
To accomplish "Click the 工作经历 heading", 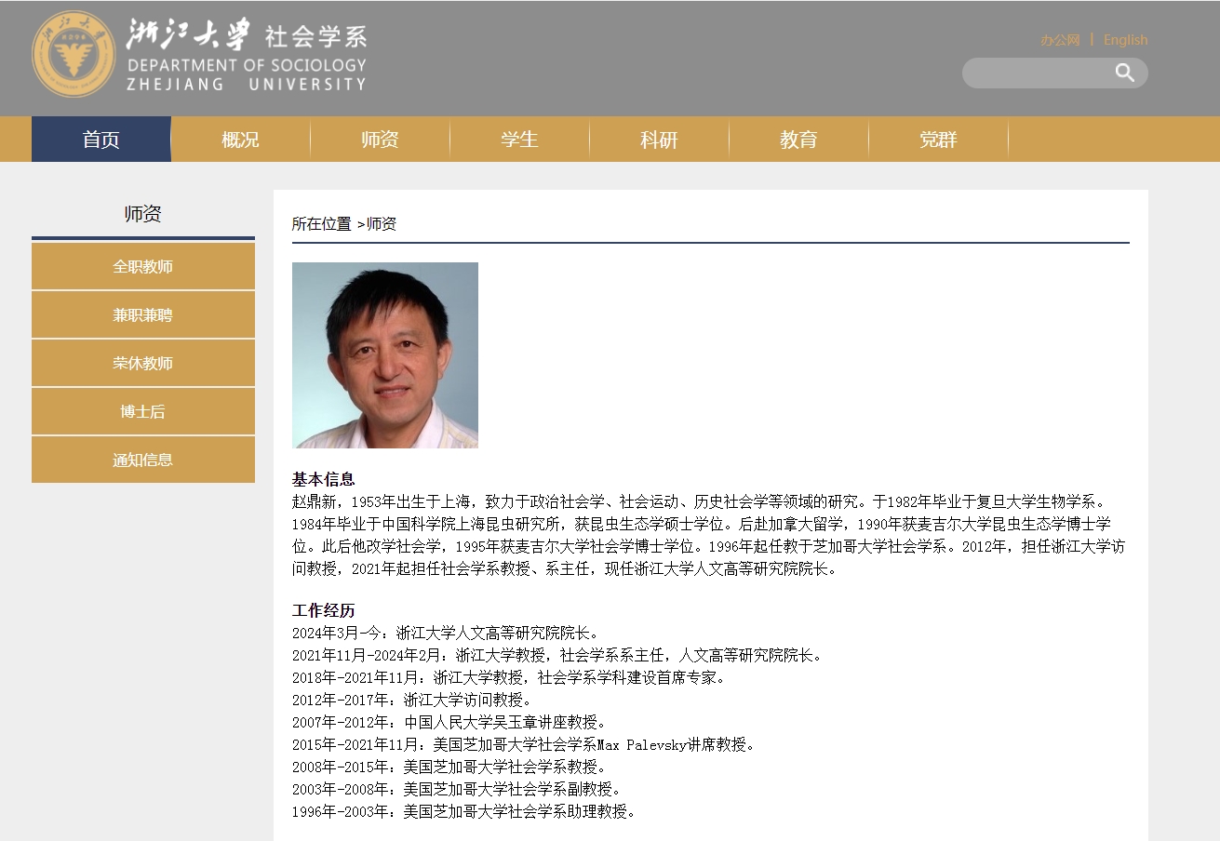I will pyautogui.click(x=324, y=611).
